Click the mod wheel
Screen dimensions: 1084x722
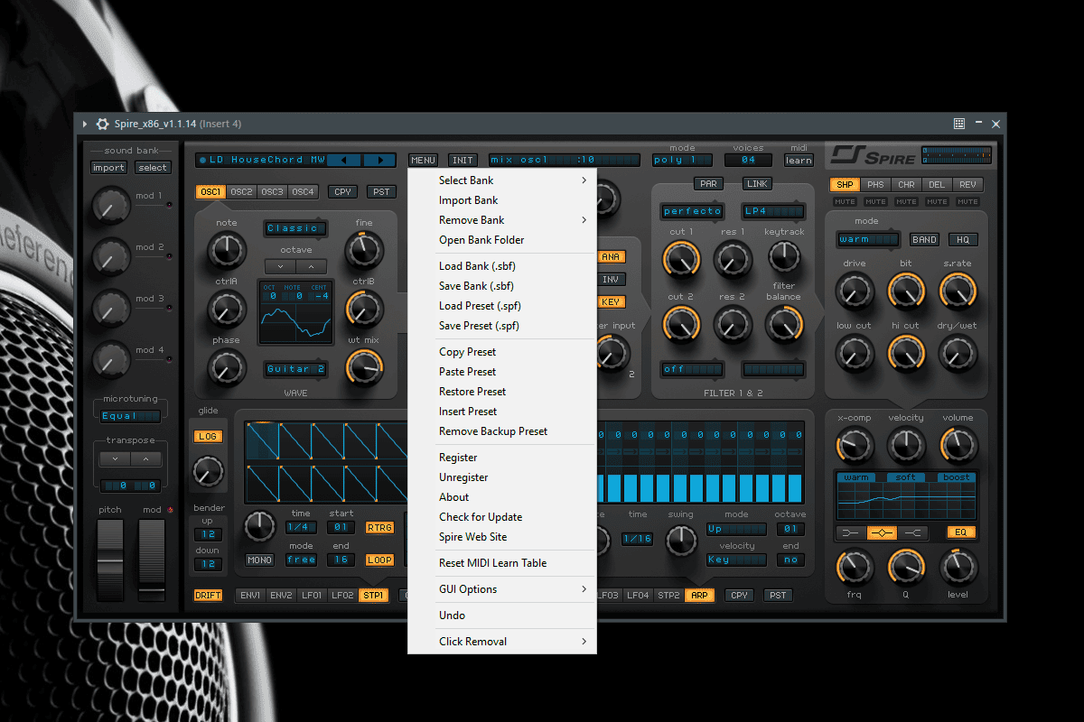(x=151, y=560)
